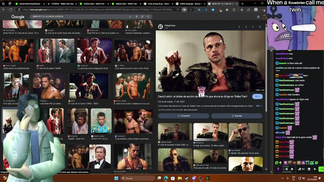The width and height of the screenshot is (324, 182).
Task: Click the tracking prevention eye icon in address bar
Action: point(184,10)
